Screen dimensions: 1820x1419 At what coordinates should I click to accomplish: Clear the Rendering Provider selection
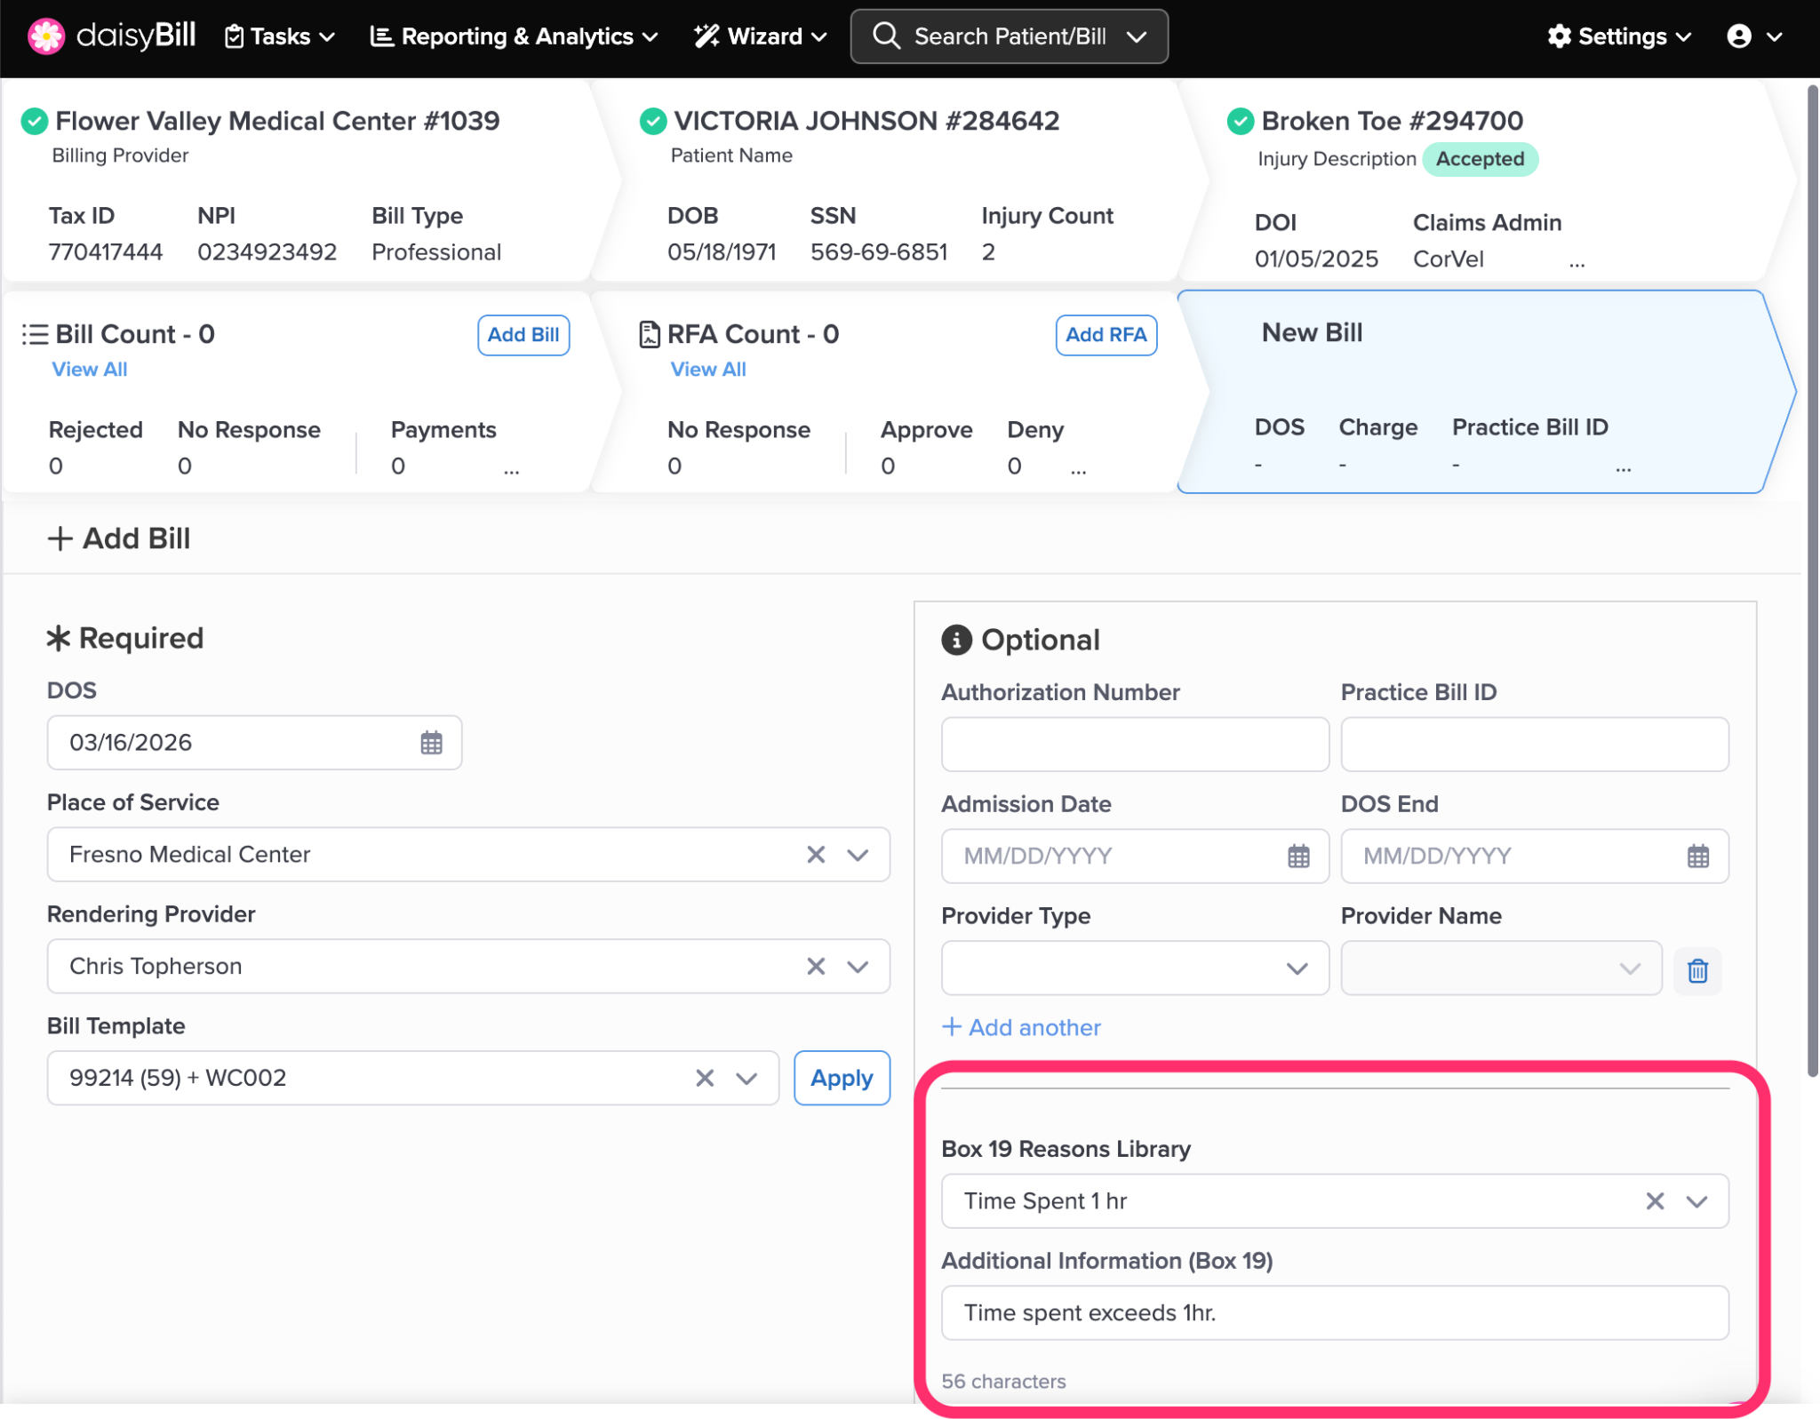click(816, 967)
